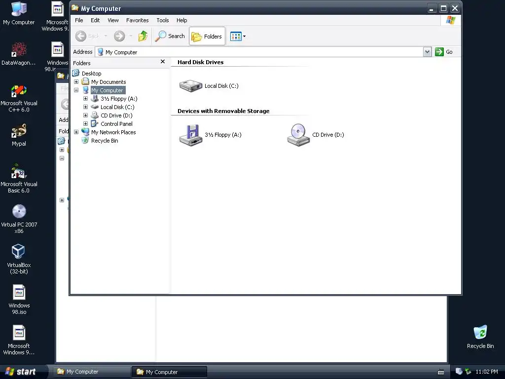This screenshot has width=505, height=379.
Task: Select My Documents in folder tree
Action: [x=108, y=82]
